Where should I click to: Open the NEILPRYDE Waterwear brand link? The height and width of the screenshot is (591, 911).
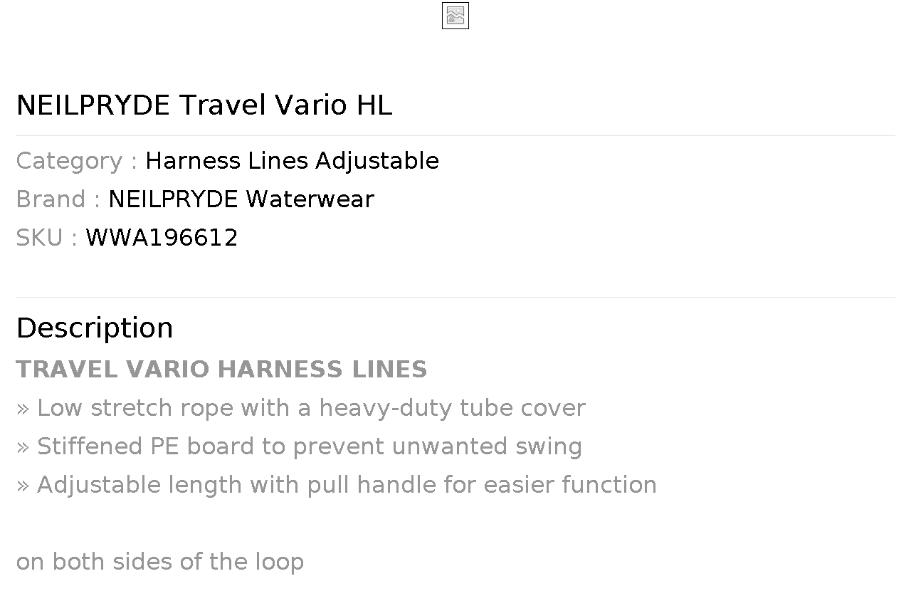pyautogui.click(x=241, y=199)
